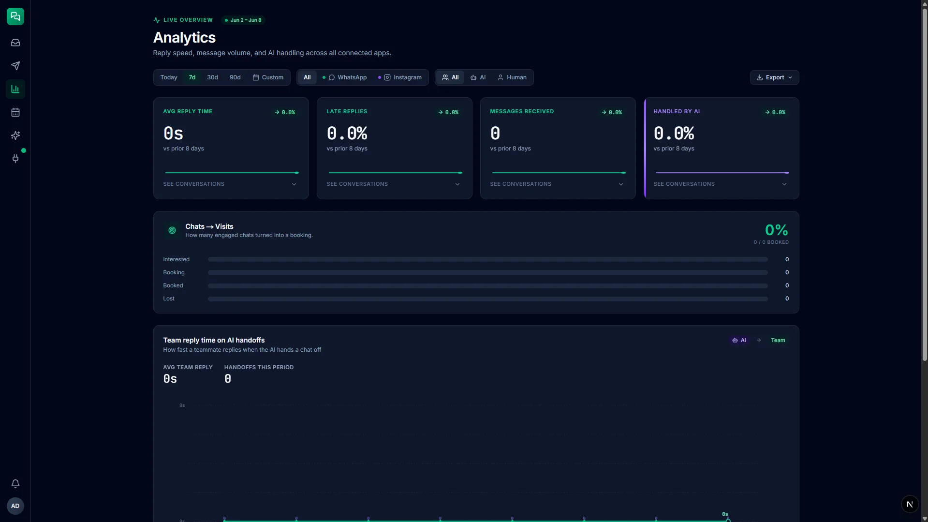Click the Late Replies 0.0% trend badge
928x522 pixels.
tap(448, 112)
